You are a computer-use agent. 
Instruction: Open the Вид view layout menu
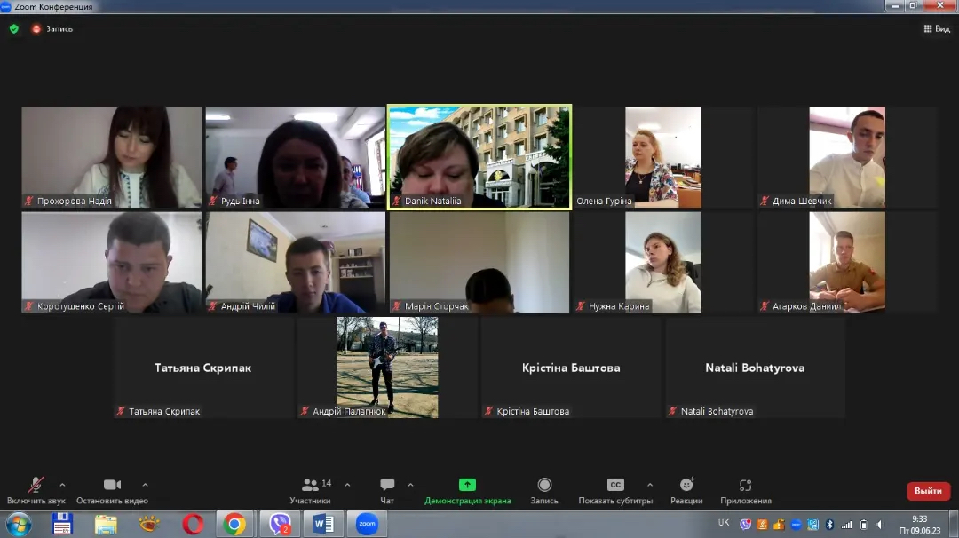[937, 28]
